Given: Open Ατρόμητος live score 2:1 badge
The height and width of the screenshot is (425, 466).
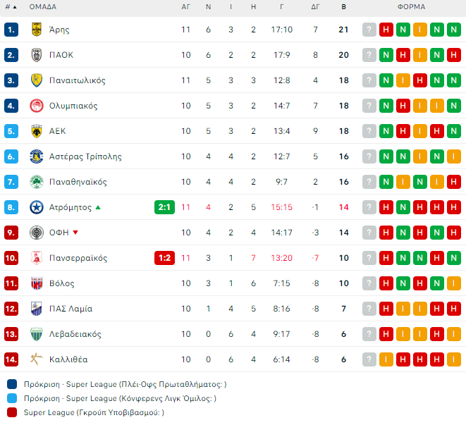Looking at the screenshot, I should tap(164, 207).
